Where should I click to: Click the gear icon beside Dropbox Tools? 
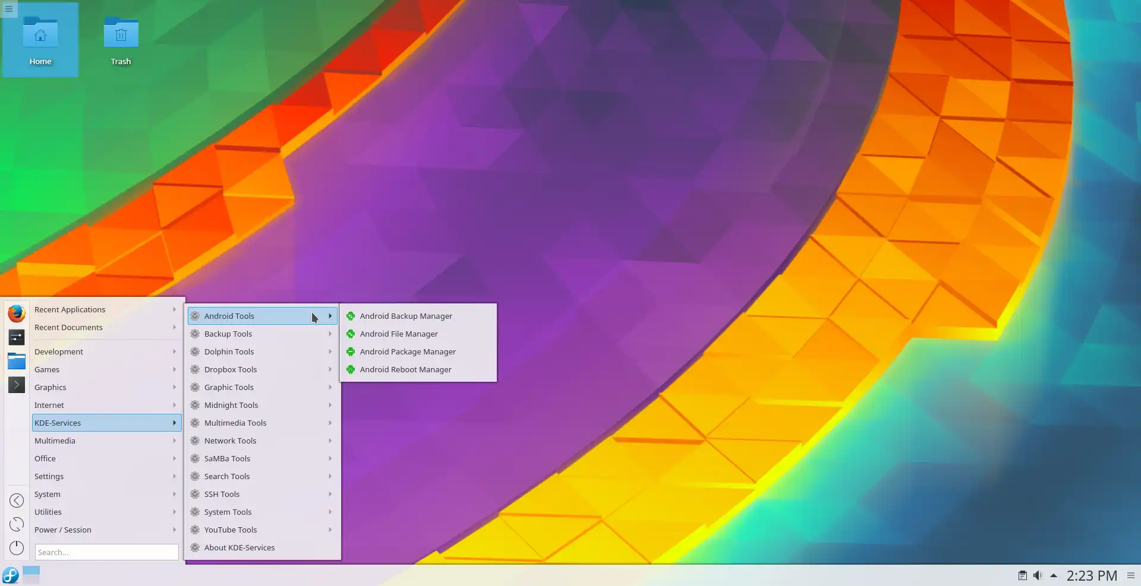pyautogui.click(x=195, y=369)
